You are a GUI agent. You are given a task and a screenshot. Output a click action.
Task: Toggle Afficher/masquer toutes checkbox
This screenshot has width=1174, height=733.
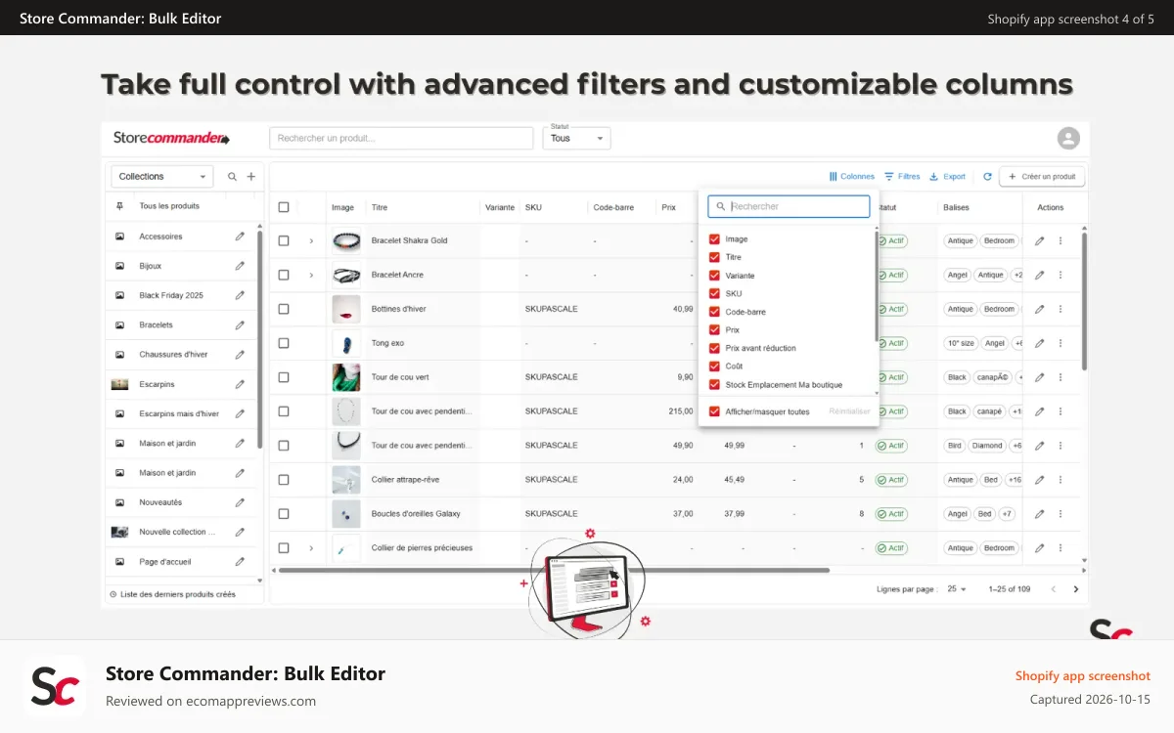714,411
